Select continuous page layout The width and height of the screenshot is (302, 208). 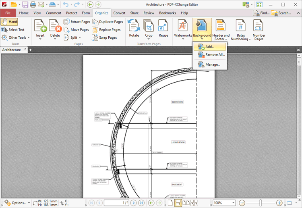[178, 203]
